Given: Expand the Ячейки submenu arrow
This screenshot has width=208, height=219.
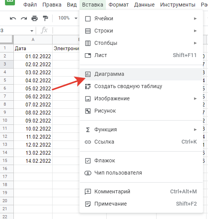Looking at the screenshot, I should [195, 19].
